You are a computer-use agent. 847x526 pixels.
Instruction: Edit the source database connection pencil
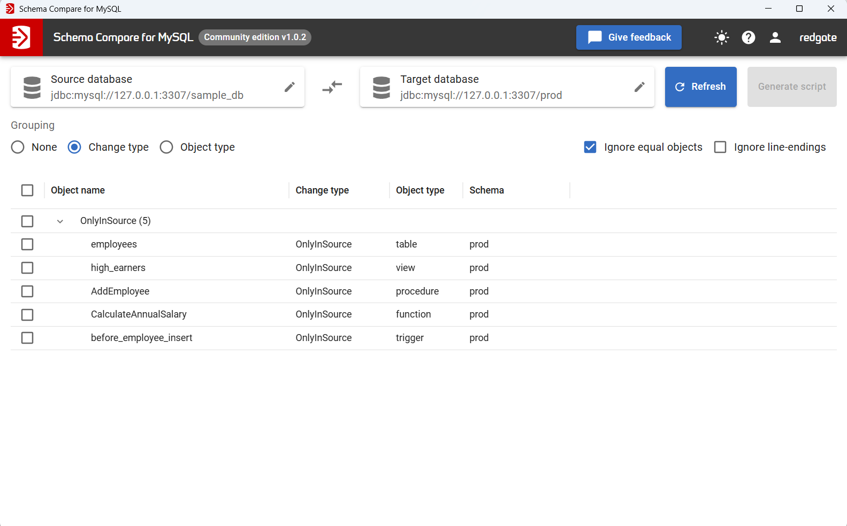pyautogui.click(x=289, y=87)
